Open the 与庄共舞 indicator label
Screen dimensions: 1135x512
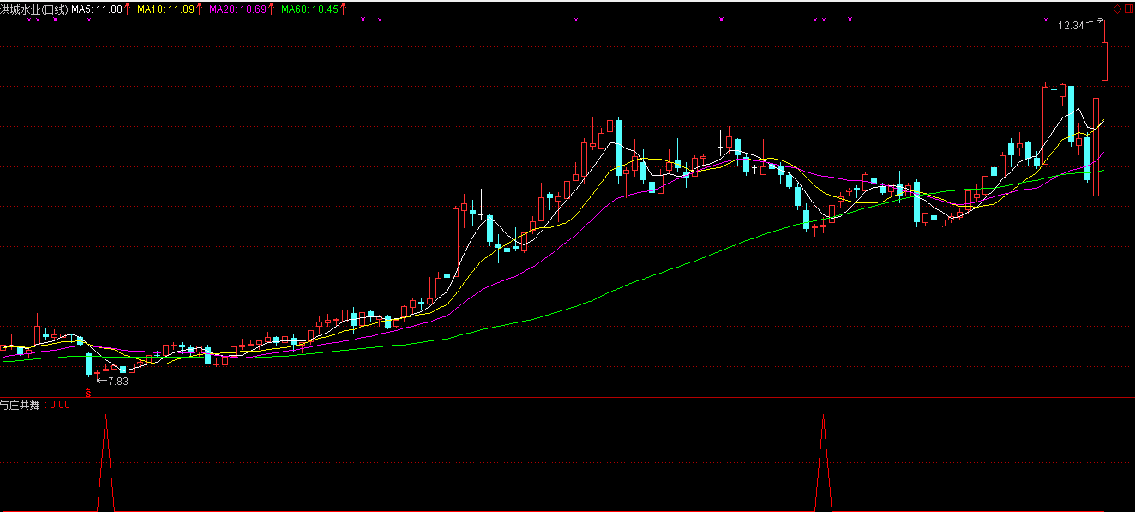pos(21,405)
